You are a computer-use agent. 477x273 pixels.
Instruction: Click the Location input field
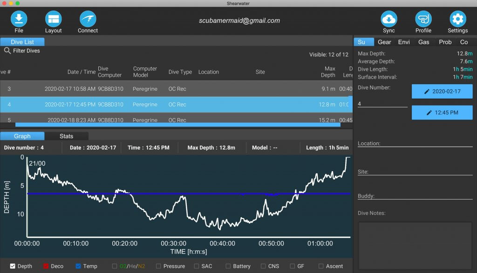pyautogui.click(x=415, y=143)
